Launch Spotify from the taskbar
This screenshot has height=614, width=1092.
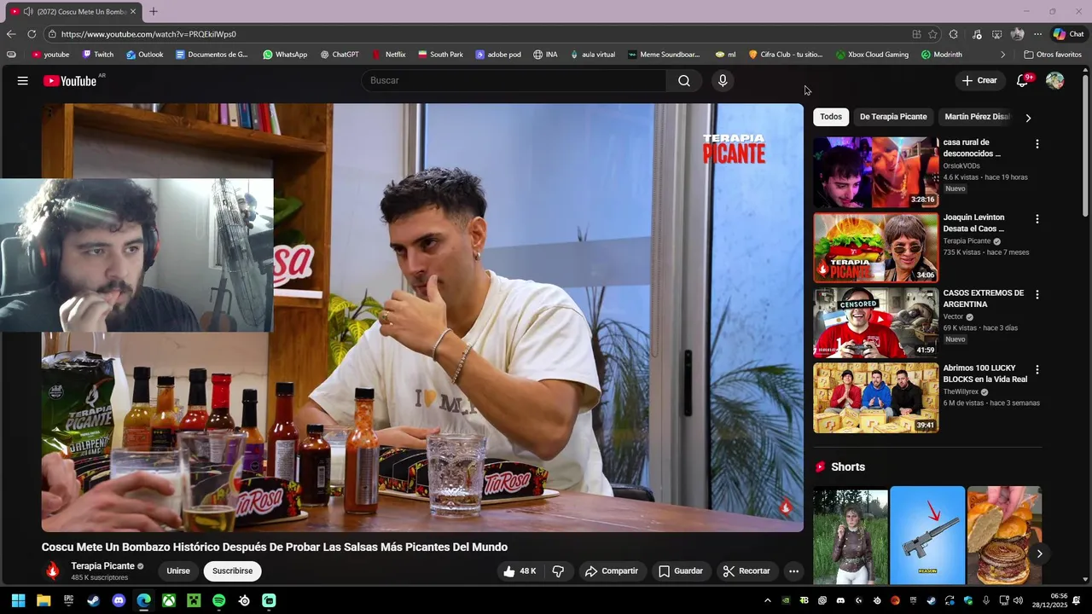pos(218,600)
